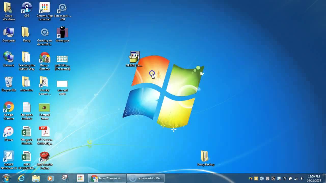Select the CPS desktop shortcut
Screen dimensions: 326x183
tap(26, 10)
